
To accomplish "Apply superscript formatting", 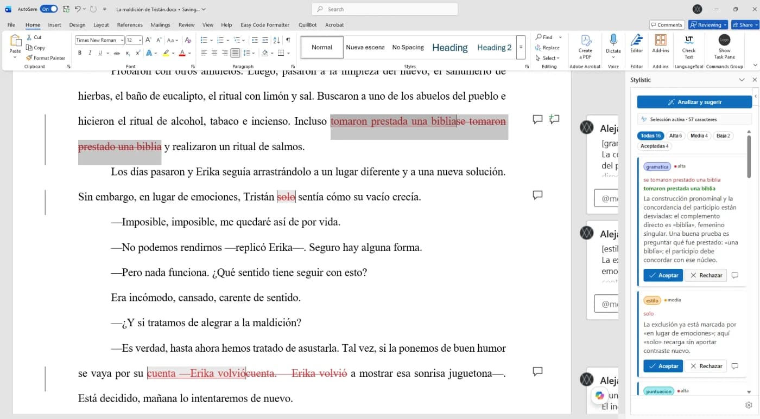I will 138,53.
